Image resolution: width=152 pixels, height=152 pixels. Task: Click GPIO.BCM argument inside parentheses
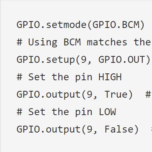point(116,25)
